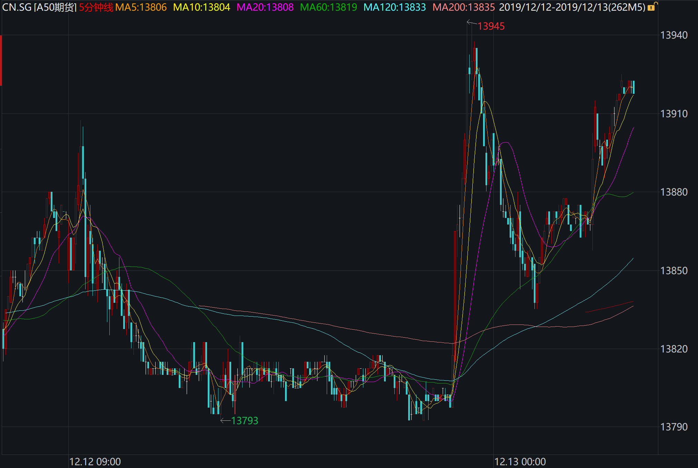Image resolution: width=698 pixels, height=468 pixels.
Task: Click the green 13793 low price annotation
Action: click(x=245, y=421)
